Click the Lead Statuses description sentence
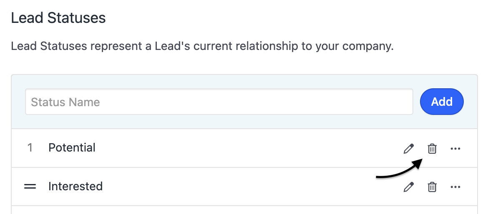Image resolution: width=493 pixels, height=214 pixels. [202, 46]
